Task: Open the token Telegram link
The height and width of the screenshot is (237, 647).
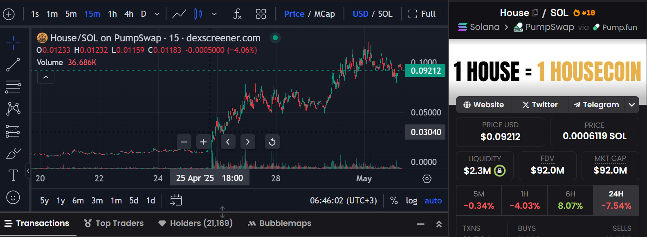Action: click(596, 105)
